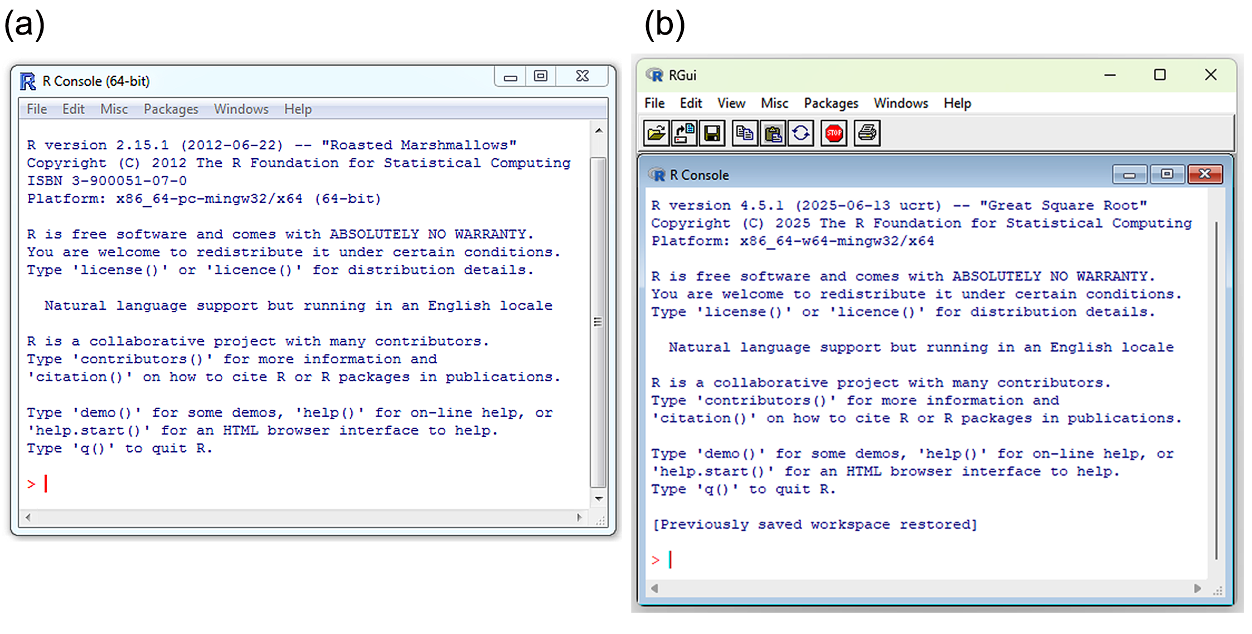Click the down arrow on the left console scrollbar
1252x634 pixels.
(598, 499)
